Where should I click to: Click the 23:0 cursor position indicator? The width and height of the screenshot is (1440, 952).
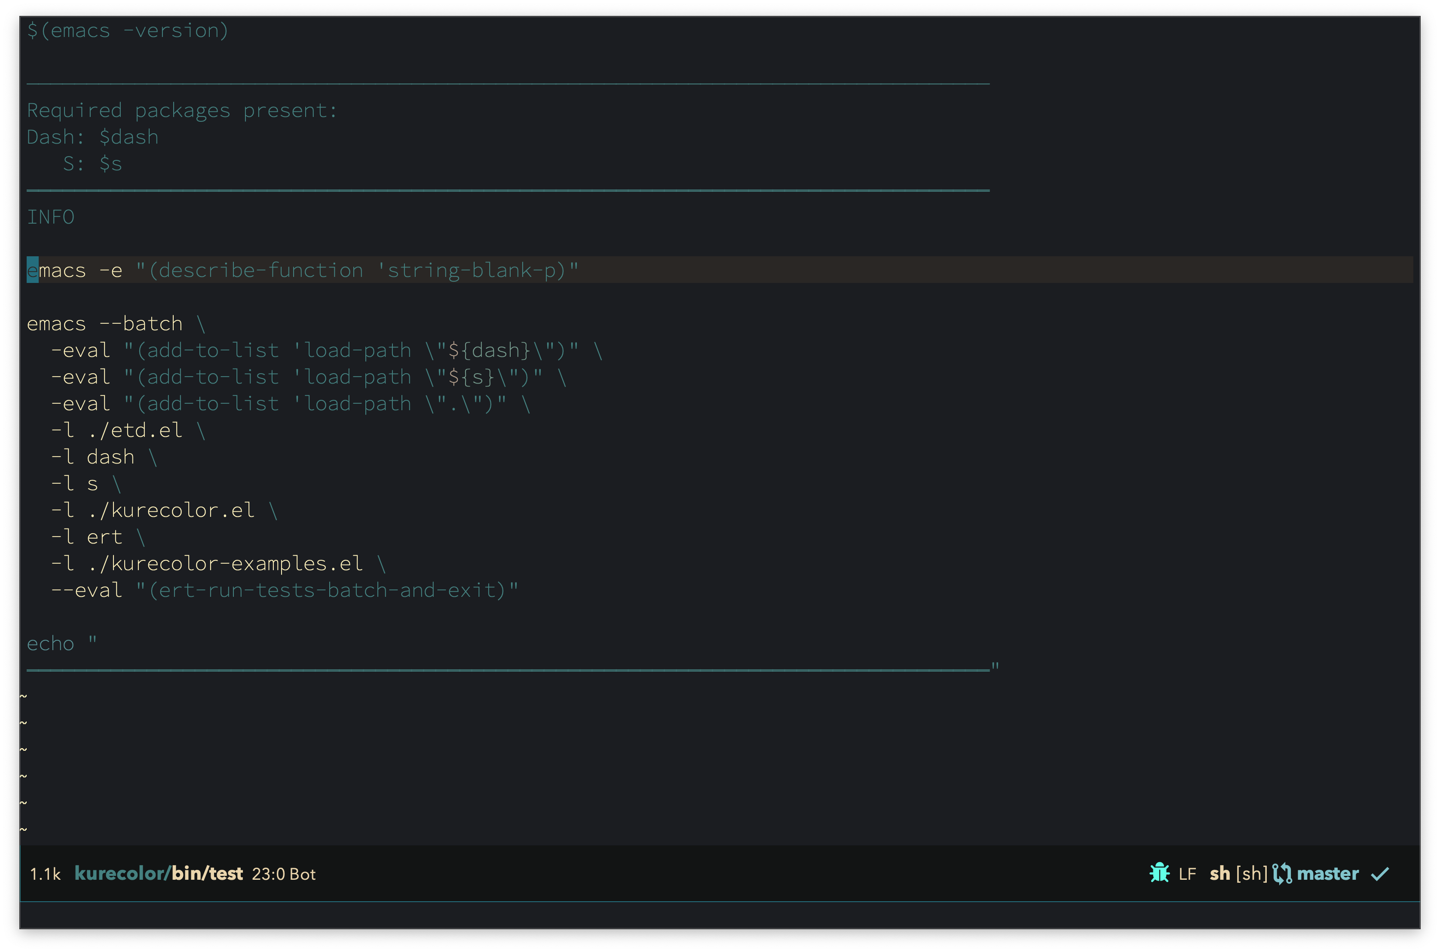(268, 874)
